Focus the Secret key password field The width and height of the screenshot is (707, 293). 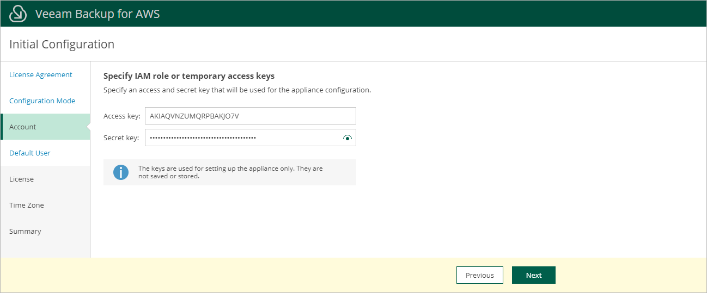pos(242,138)
